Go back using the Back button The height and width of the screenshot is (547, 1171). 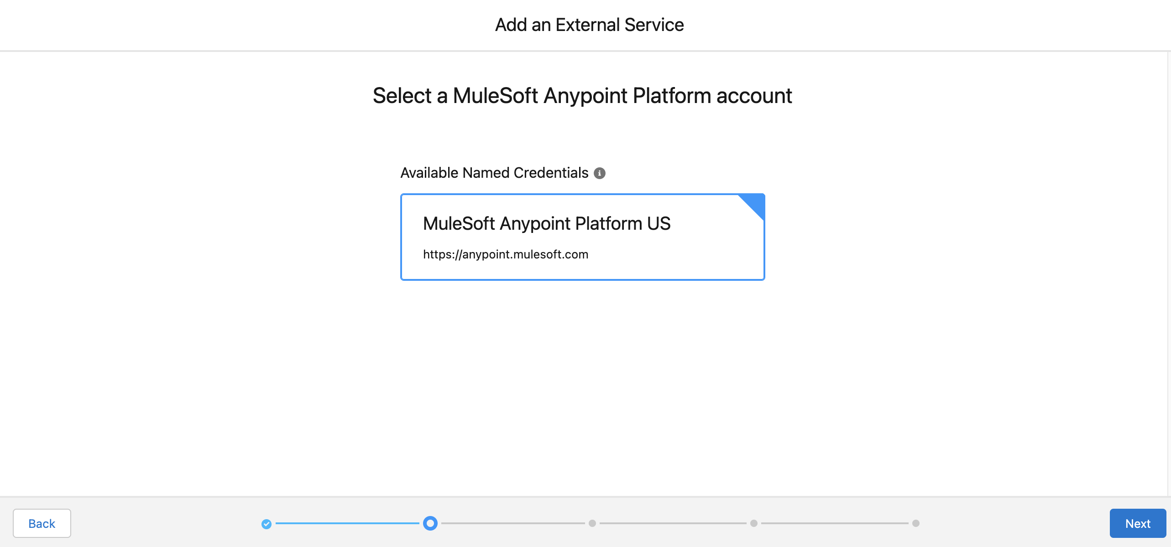click(42, 523)
